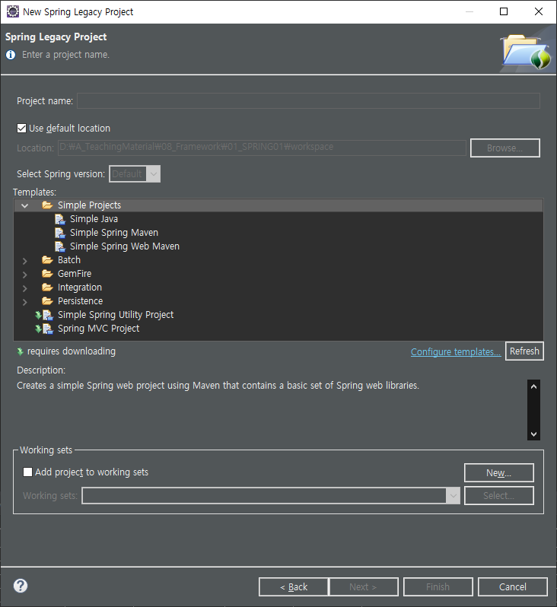Click the green 'requires downloading' legend icon
The image size is (557, 607).
20,351
